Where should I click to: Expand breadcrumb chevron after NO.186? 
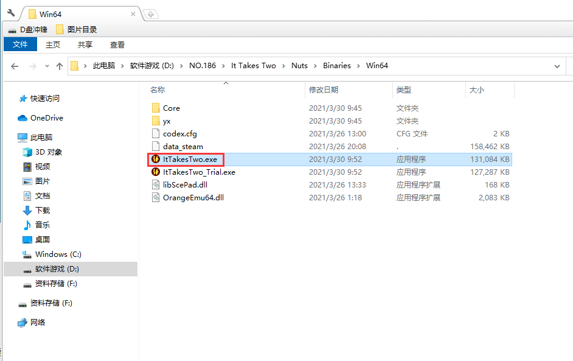223,66
